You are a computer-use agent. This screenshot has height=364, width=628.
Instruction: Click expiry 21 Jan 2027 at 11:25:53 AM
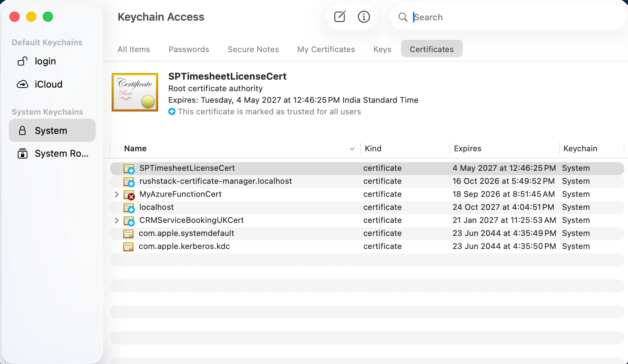click(x=504, y=220)
